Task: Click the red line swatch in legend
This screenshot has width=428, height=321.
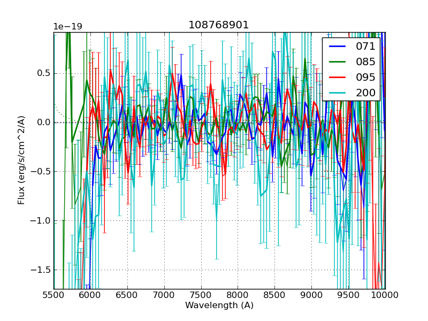Action: pos(337,77)
